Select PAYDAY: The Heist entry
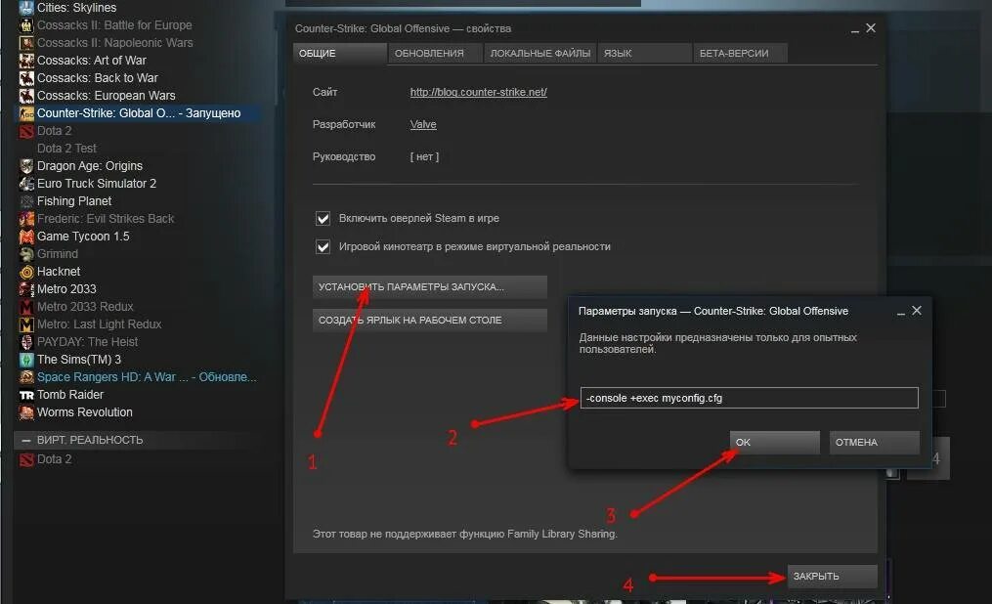 pos(87,342)
